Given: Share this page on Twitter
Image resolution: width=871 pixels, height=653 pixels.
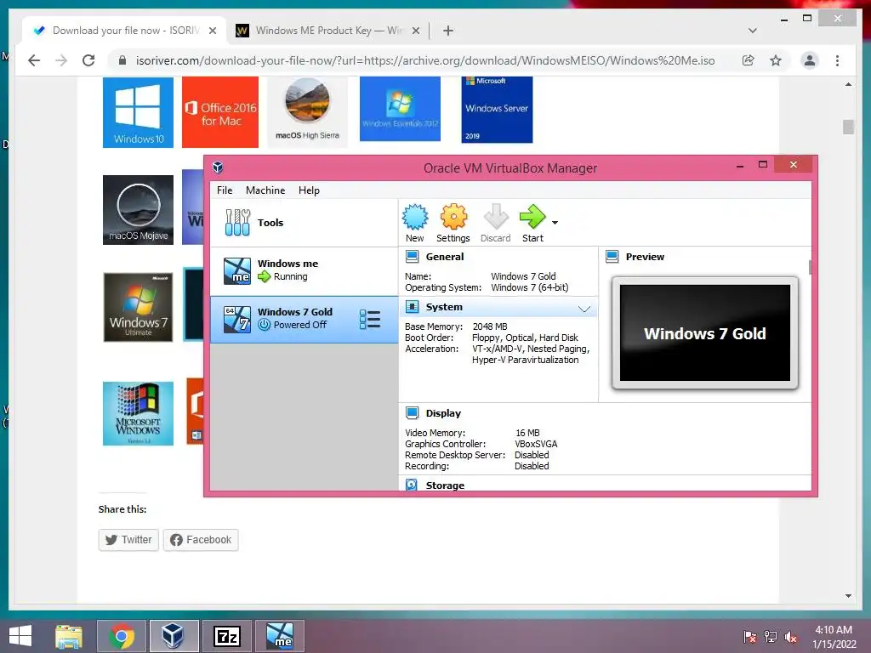Looking at the screenshot, I should point(128,540).
